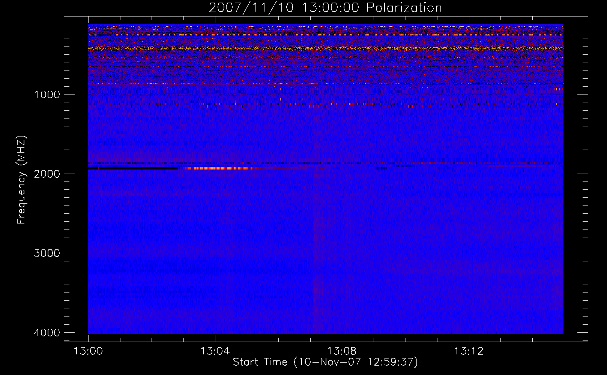Click the 'Frequency (MHZ)' axis label
The width and height of the screenshot is (607, 375).
coord(21,180)
